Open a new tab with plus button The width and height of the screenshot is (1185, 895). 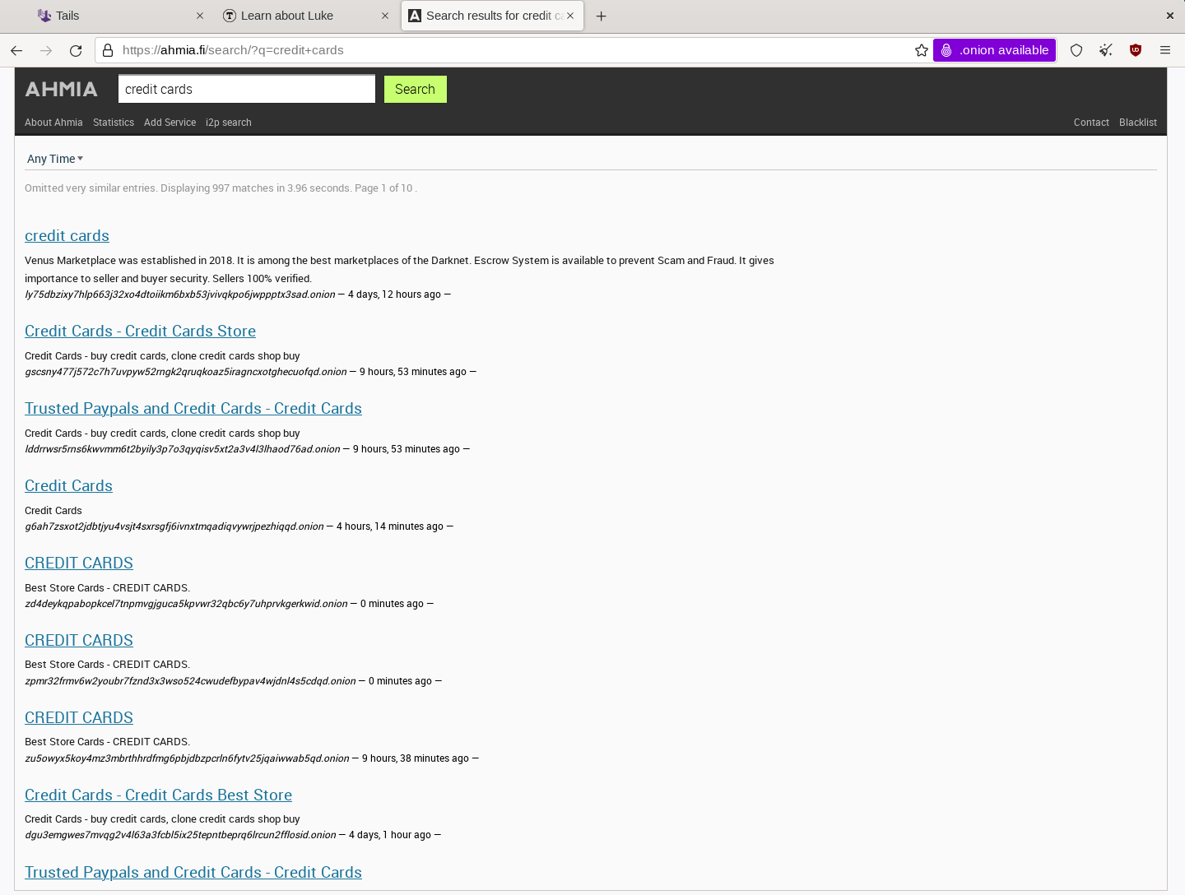[x=602, y=16]
